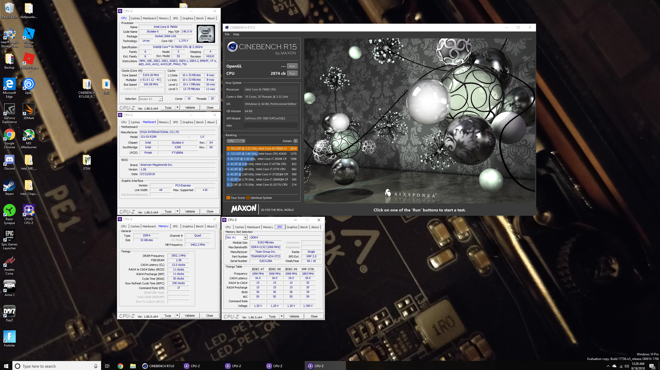This screenshot has width=660, height=370.
Task: Run the Cinebench CPU test
Action: [292, 73]
